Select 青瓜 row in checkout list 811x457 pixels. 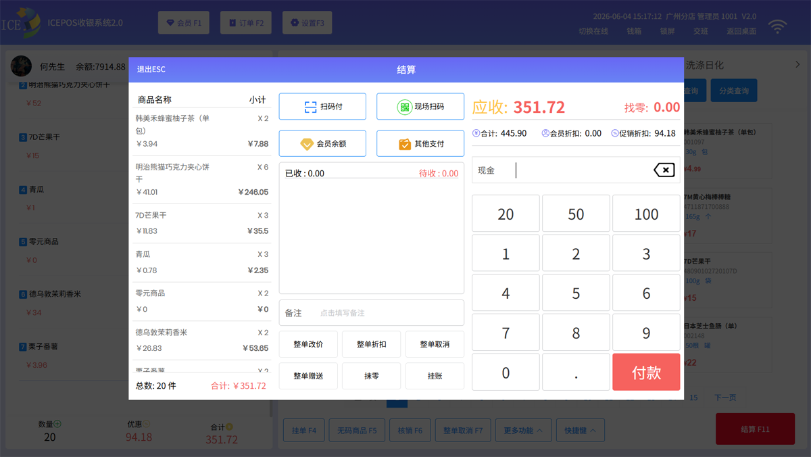201,262
